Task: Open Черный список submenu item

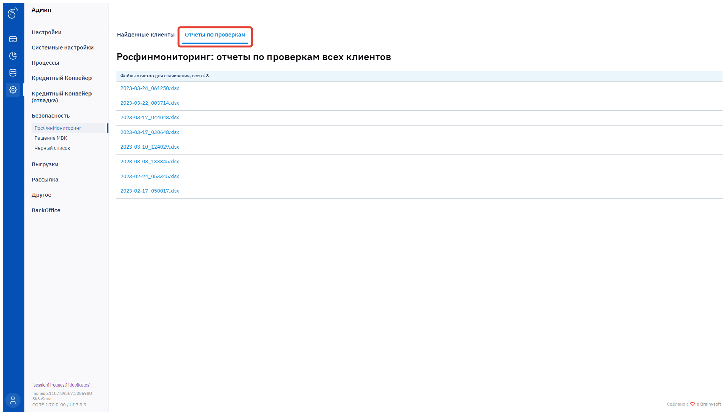Action: pos(52,148)
